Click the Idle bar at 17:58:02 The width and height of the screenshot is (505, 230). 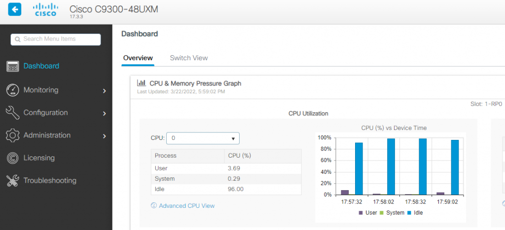pos(391,166)
